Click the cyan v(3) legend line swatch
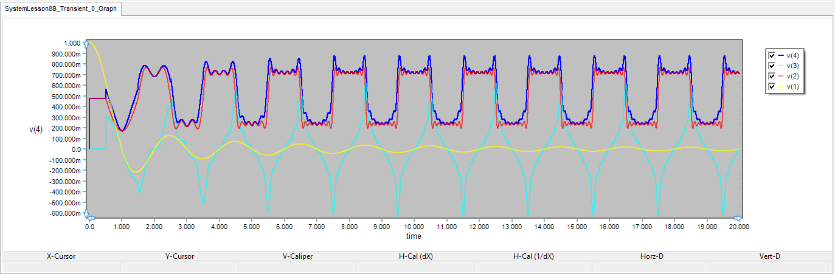This screenshot has height=274, width=835. 781,66
